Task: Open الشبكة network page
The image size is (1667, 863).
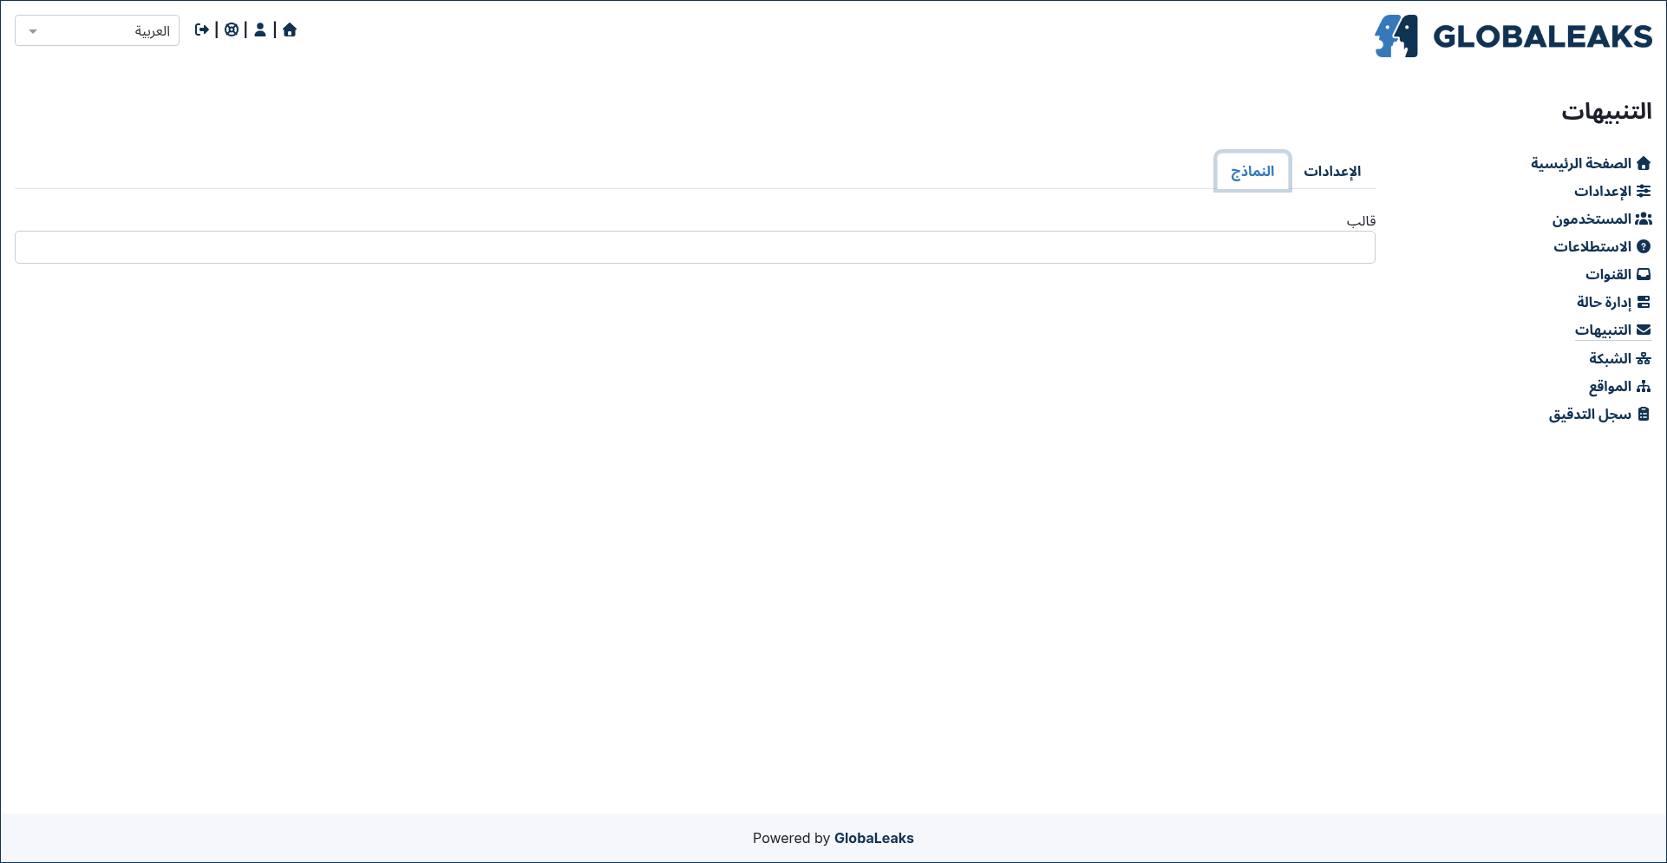Action: pyautogui.click(x=1620, y=358)
